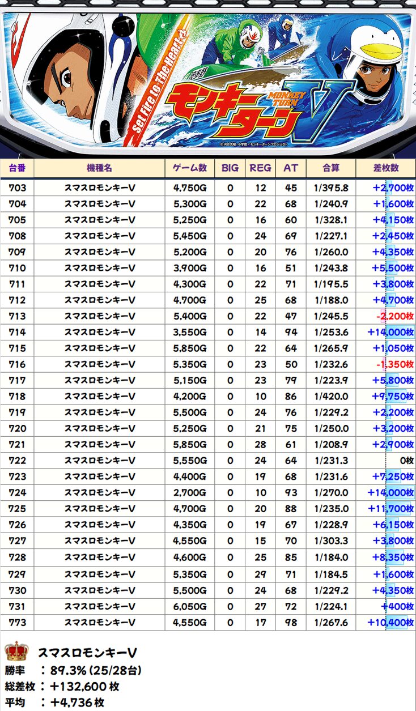The width and height of the screenshot is (416, 711).
Task: Click the 機種名 column header
Action: click(99, 168)
